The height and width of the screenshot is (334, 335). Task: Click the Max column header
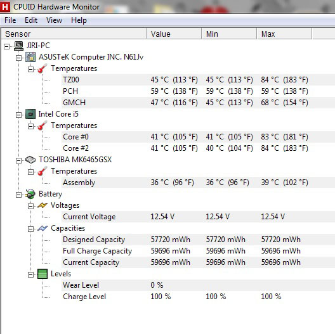284,34
